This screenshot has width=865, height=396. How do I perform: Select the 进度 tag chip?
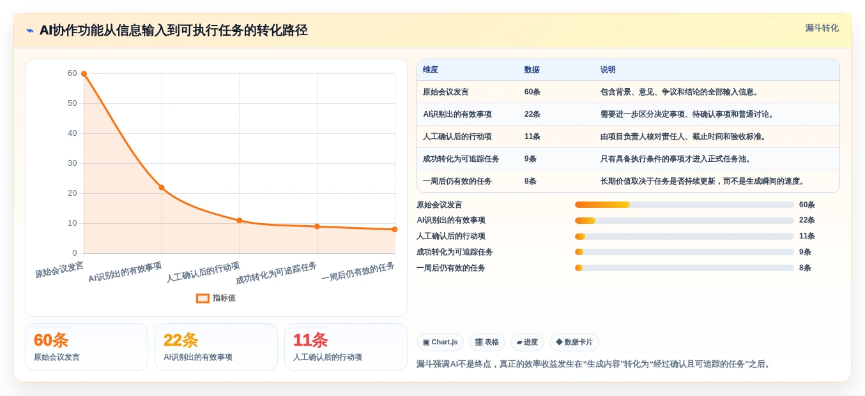point(527,342)
